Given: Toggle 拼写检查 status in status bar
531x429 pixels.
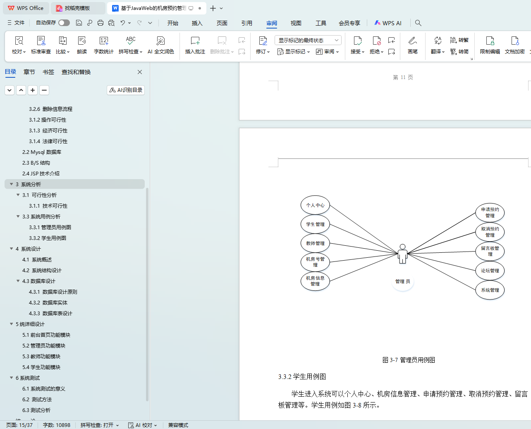Looking at the screenshot, I should [x=99, y=425].
